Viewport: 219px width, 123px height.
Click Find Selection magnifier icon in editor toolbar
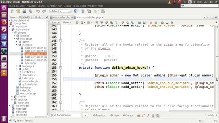97,23
